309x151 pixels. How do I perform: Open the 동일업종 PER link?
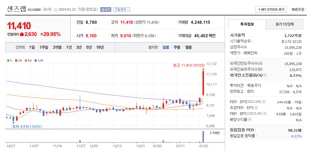tap(243, 130)
